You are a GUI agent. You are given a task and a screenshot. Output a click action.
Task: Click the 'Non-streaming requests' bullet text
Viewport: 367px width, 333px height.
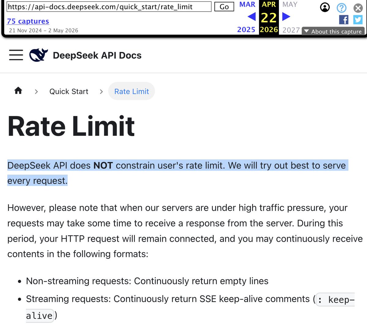coord(147,281)
